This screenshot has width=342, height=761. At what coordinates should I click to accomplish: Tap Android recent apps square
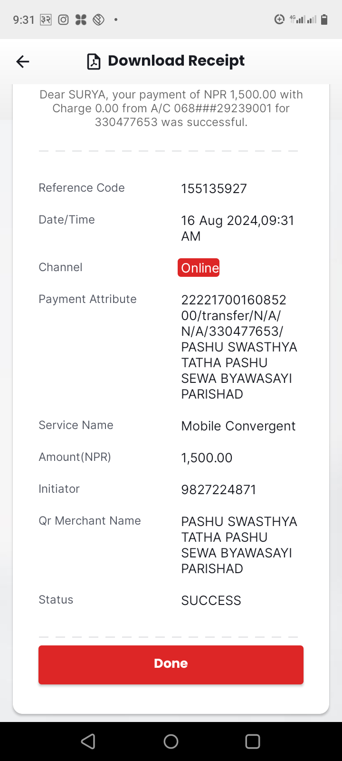click(253, 741)
